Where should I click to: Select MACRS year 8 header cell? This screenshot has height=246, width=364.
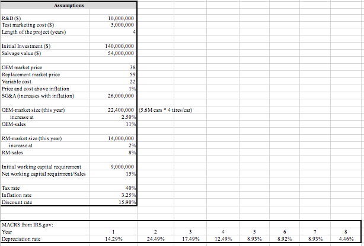[x=346, y=232]
